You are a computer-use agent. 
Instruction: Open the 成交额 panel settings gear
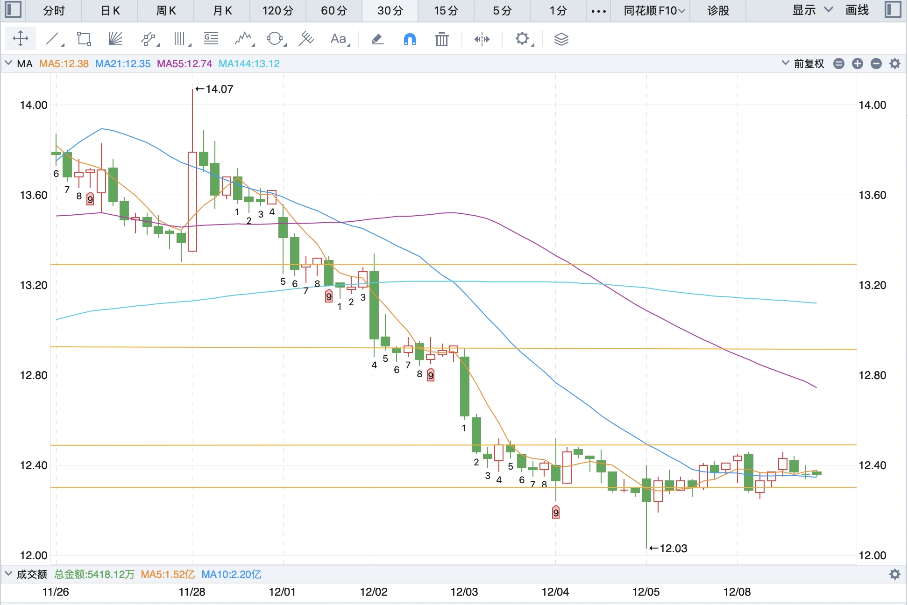(x=894, y=574)
